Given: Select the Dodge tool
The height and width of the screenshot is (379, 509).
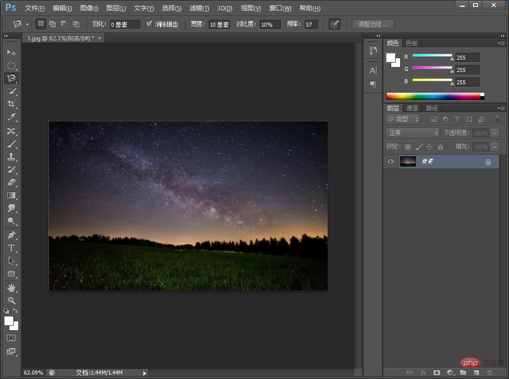Looking at the screenshot, I should 11,221.
